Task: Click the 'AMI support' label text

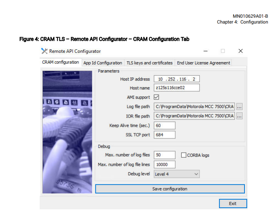Action: [x=138, y=97]
